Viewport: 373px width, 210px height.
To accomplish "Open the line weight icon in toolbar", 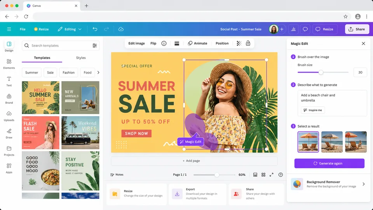I will tap(177, 43).
